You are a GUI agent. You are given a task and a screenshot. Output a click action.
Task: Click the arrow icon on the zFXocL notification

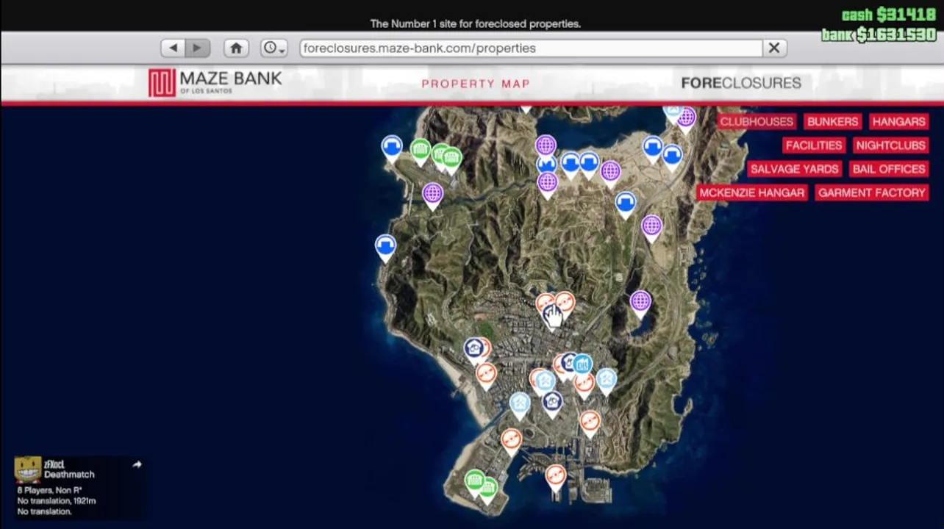pyautogui.click(x=137, y=464)
